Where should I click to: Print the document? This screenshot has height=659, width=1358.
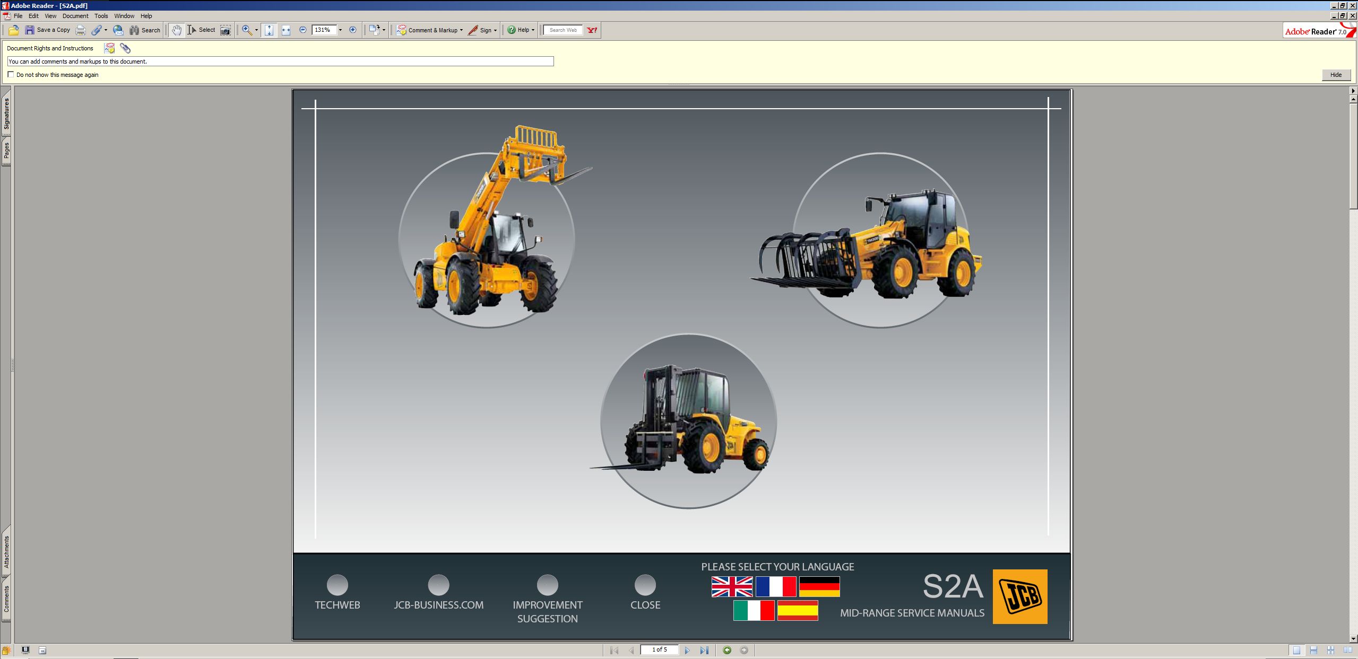tap(81, 30)
